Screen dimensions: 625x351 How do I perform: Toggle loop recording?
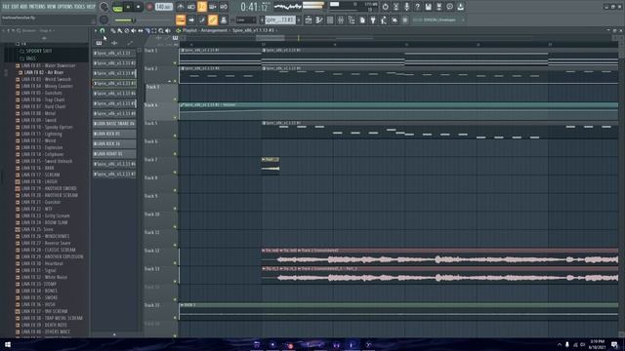pyautogui.click(x=224, y=7)
